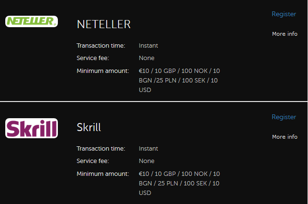
Task: Click the Instant value under NETELLER
Action: coord(148,46)
